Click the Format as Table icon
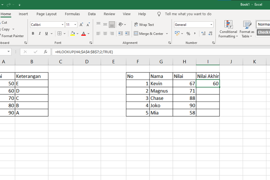This screenshot has width=270, height=180. pyautogui.click(x=247, y=29)
